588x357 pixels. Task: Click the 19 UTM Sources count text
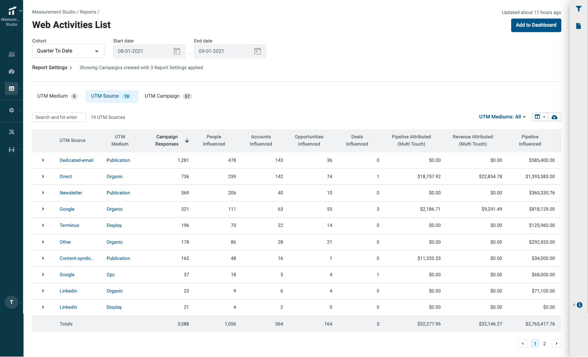[108, 117]
